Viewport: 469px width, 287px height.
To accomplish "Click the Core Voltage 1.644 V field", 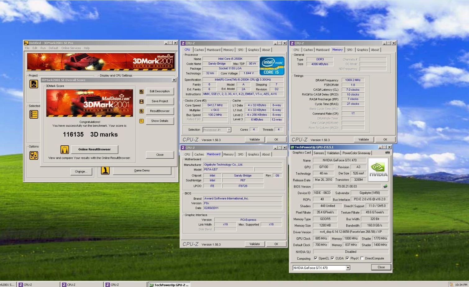I will pyautogui.click(x=248, y=73).
